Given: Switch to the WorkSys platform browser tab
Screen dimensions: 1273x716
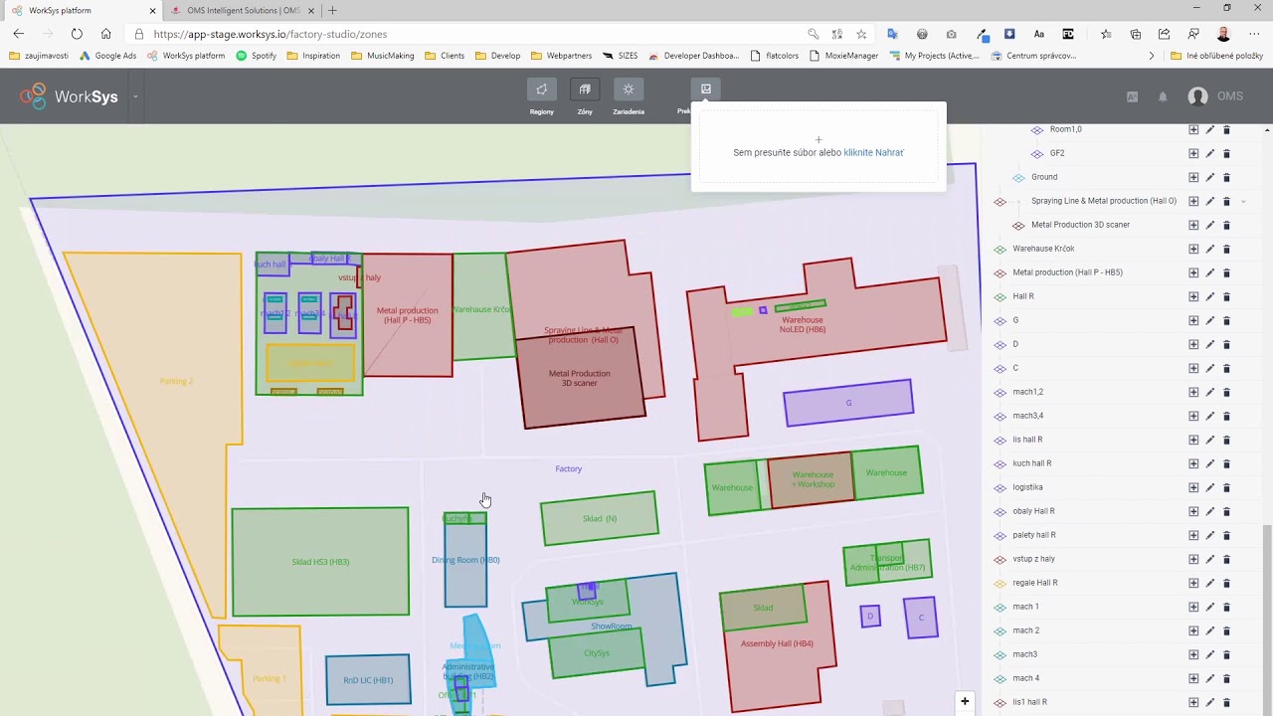Looking at the screenshot, I should (x=80, y=10).
